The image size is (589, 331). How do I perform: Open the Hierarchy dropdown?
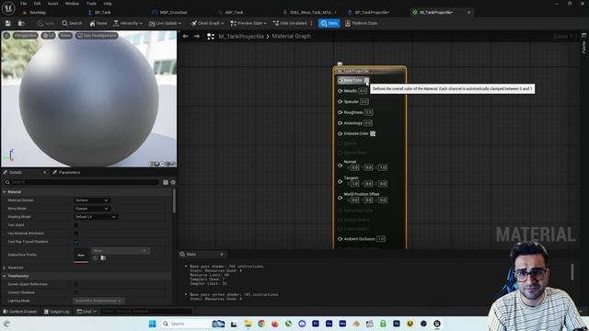(128, 23)
